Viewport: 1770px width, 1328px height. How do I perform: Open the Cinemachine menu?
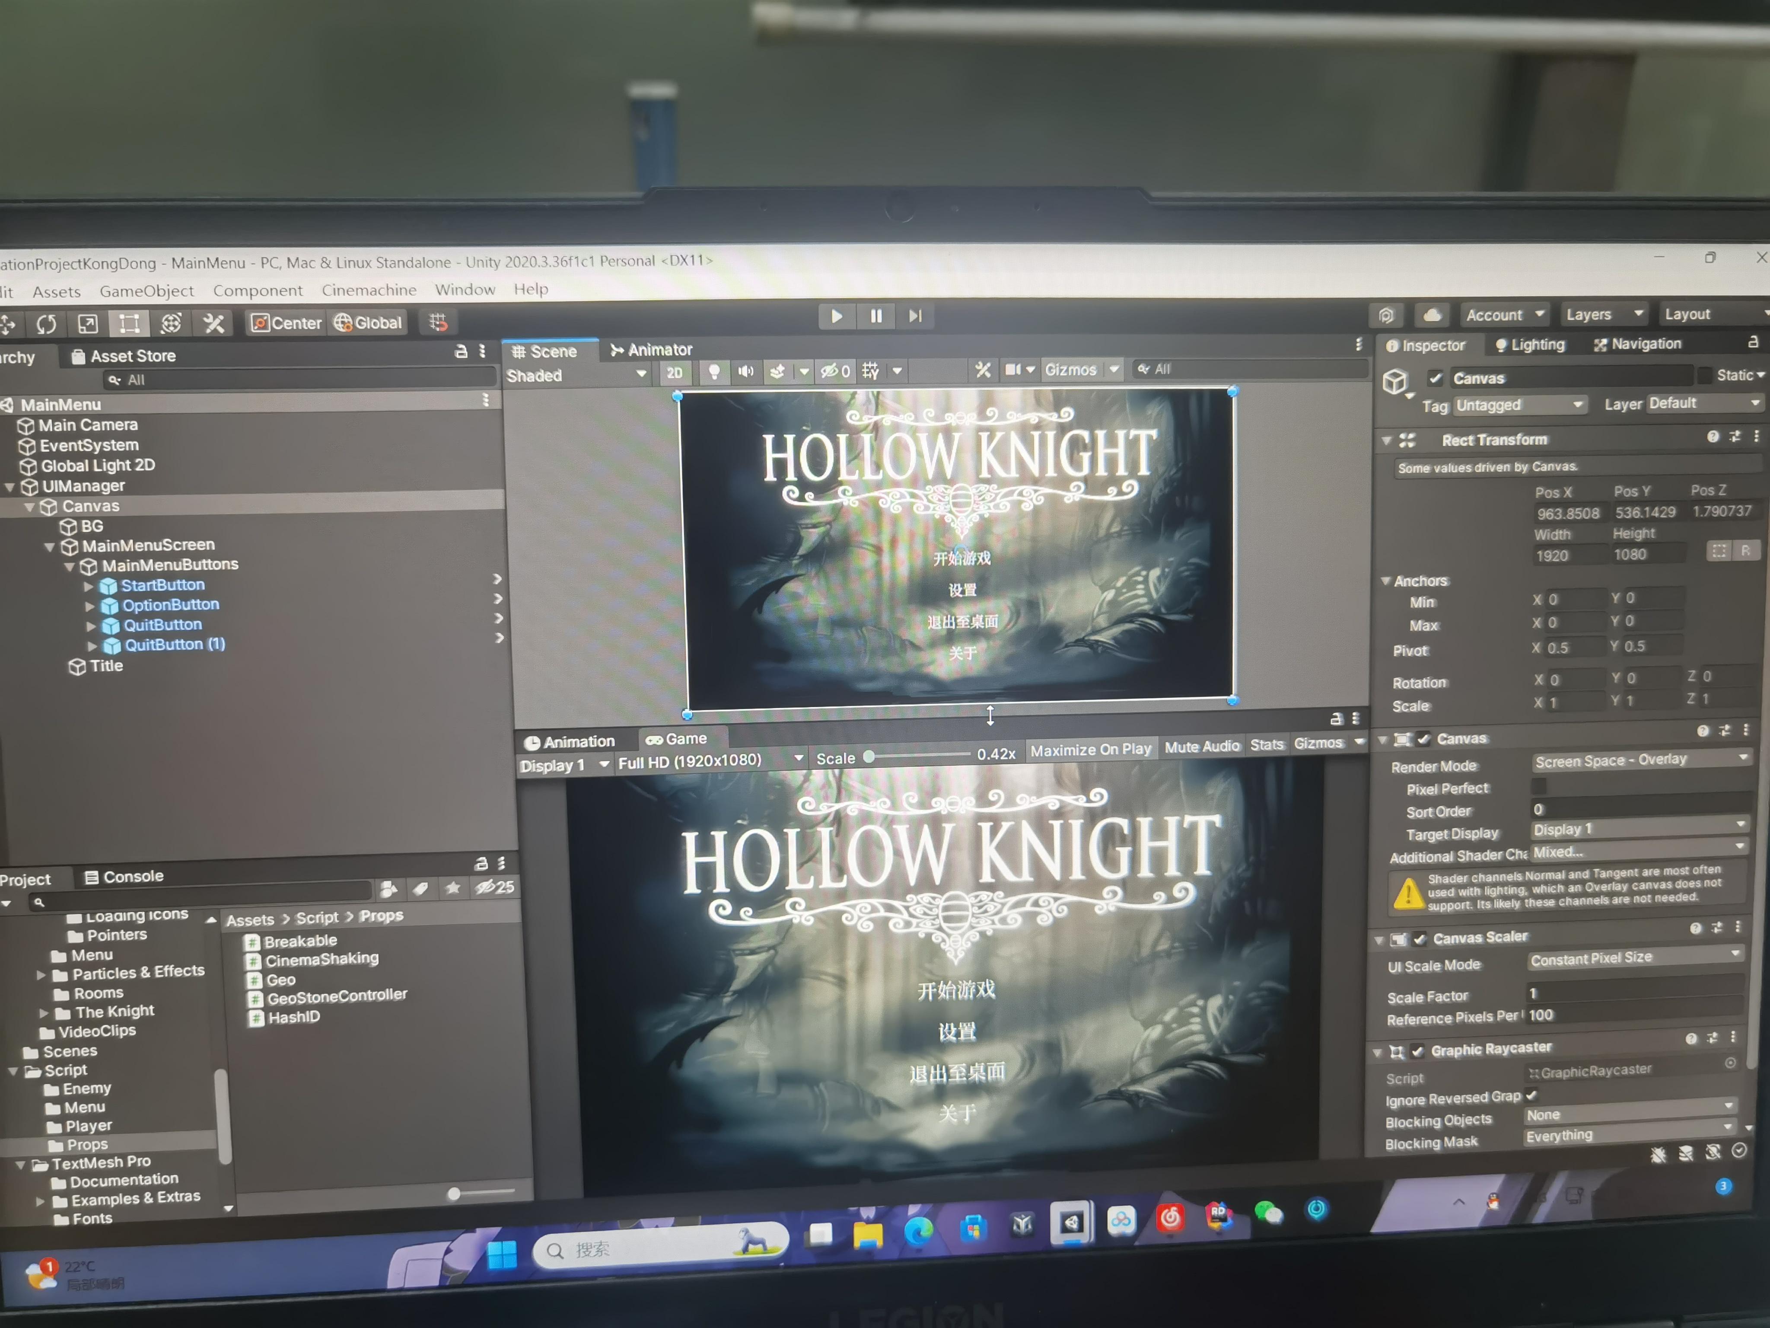tap(369, 290)
